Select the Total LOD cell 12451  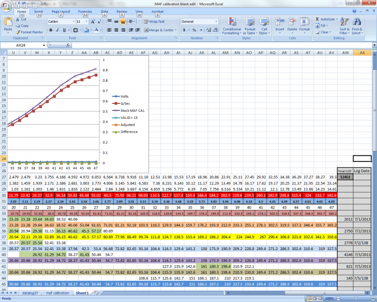pos(345,177)
